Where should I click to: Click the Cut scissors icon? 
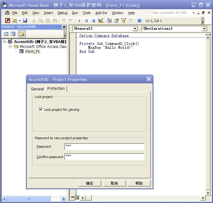34,20
